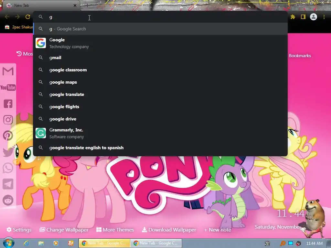Open Instagram sidebar shortcut
Viewport: 331px width, 248px height.
8,119
